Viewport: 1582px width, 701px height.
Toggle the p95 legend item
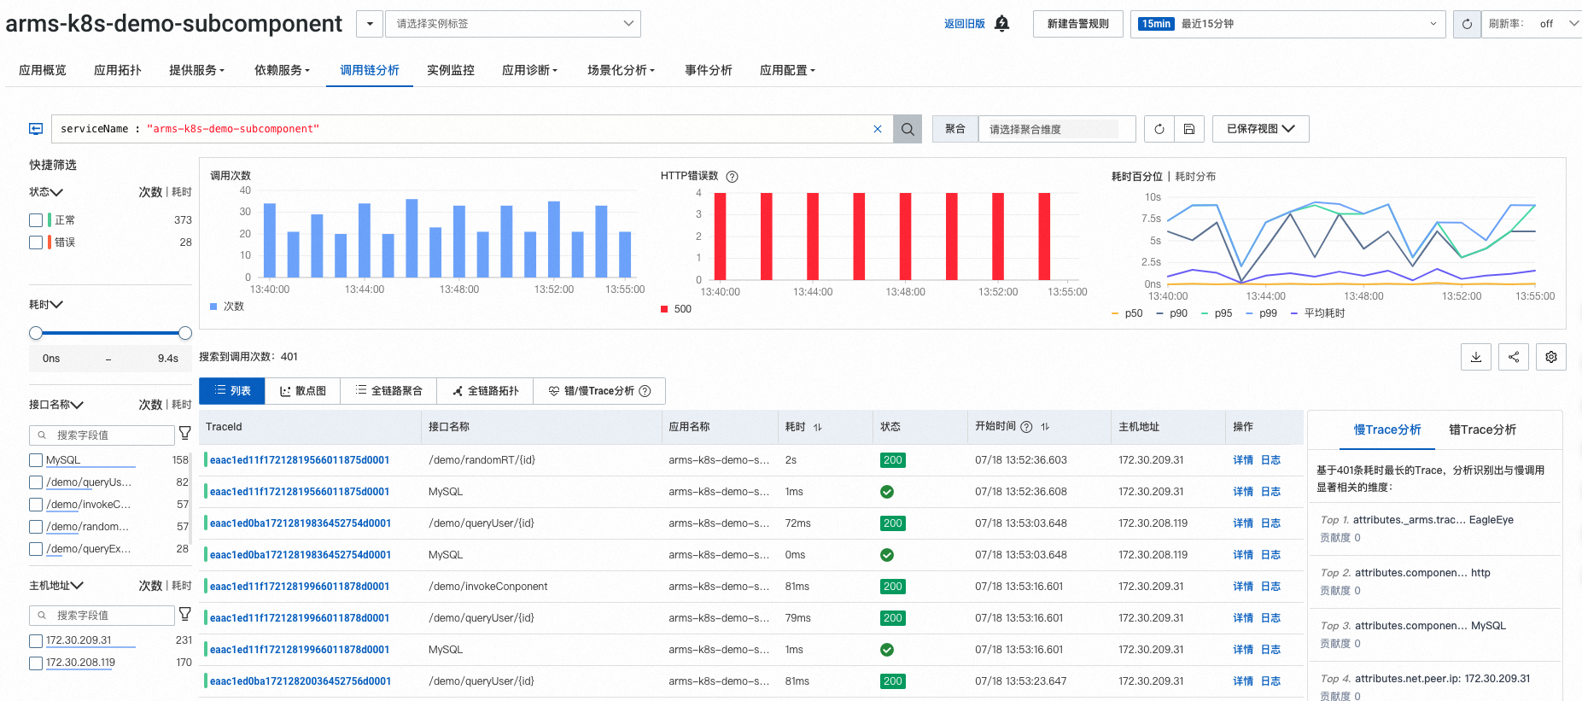[1217, 313]
